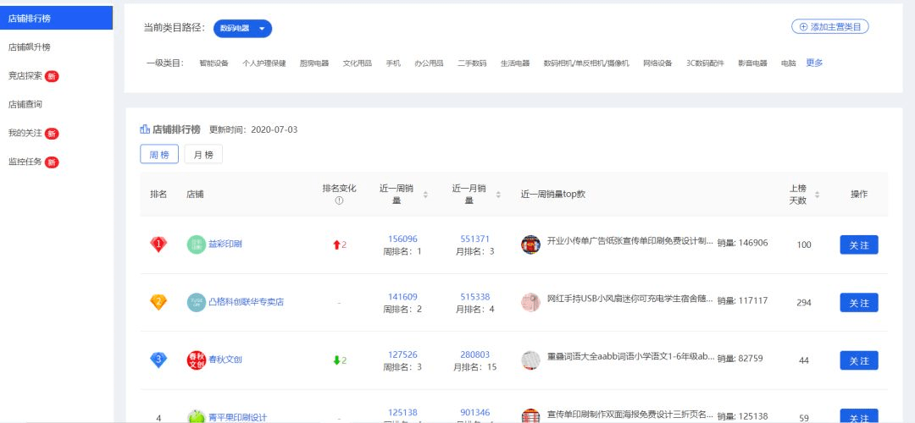Image resolution: width=915 pixels, height=423 pixels.
Task: Show 更多 first-level categories
Action: tap(815, 63)
